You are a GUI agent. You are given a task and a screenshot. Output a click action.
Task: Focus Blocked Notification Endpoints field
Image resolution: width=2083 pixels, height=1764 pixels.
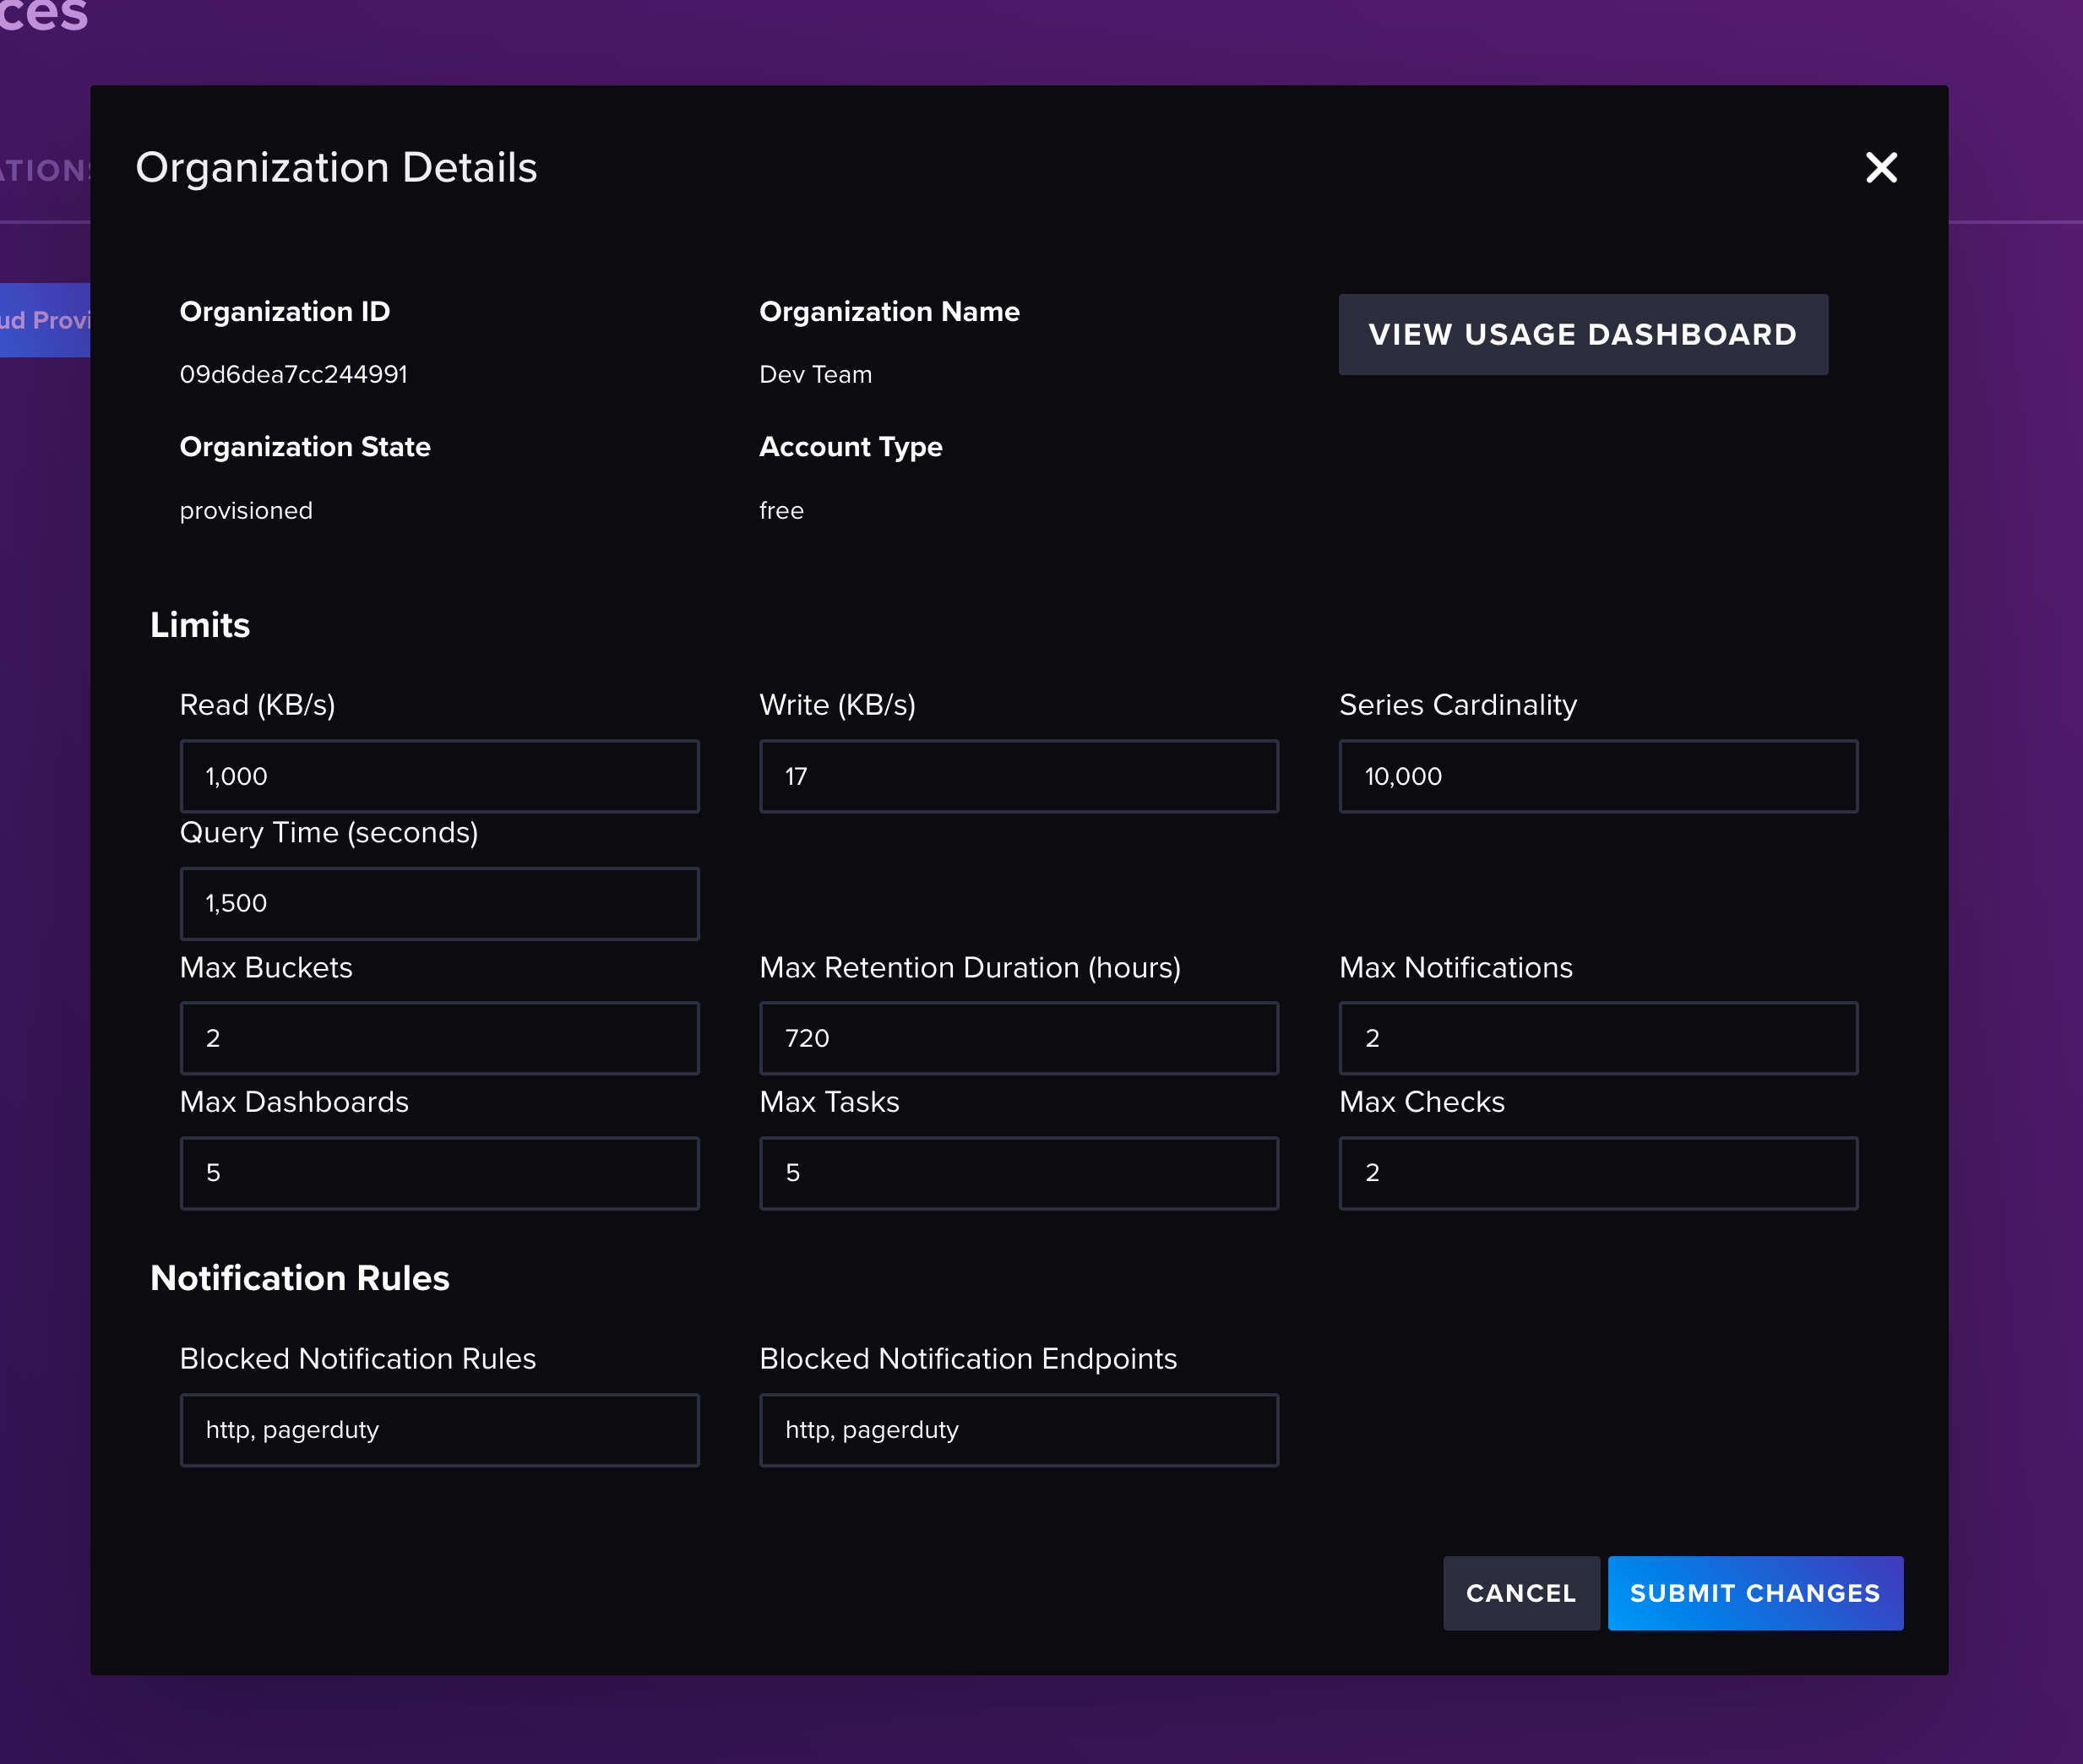click(x=1018, y=1429)
